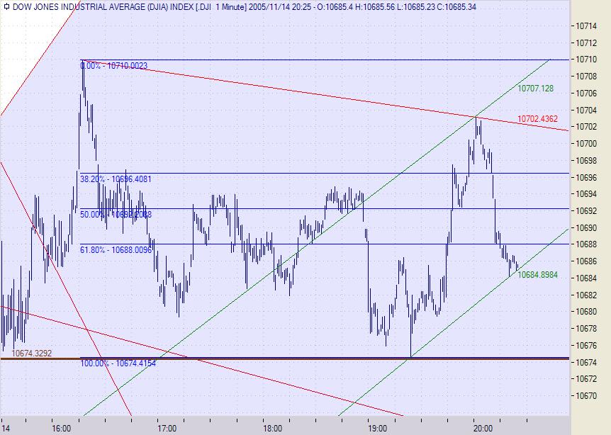This screenshot has height=435, width=611.
Task: Click 10684 on the price axis
Action: (x=586, y=278)
